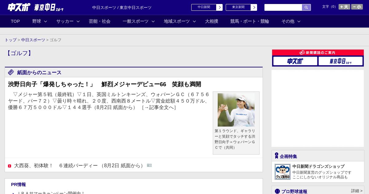Open the 大相撲 menu item
The height and width of the screenshot is (194, 369).
click(x=212, y=21)
